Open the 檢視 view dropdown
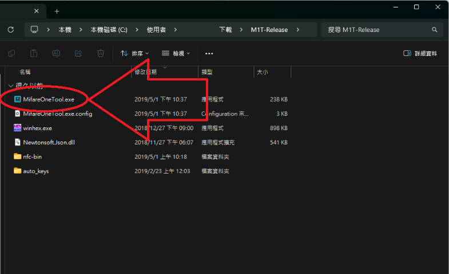 pos(176,54)
